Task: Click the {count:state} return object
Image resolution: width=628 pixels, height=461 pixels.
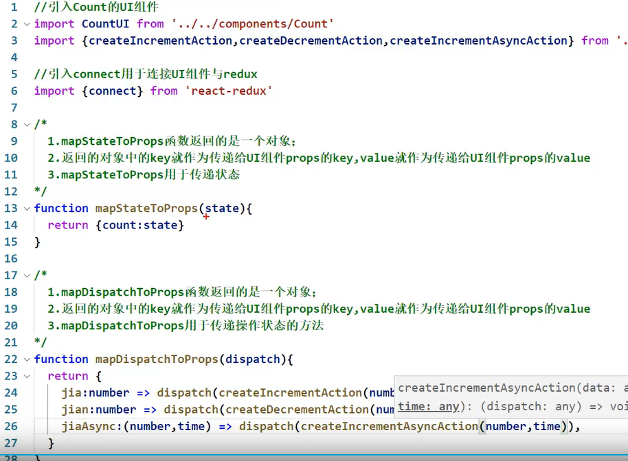Action: point(139,225)
